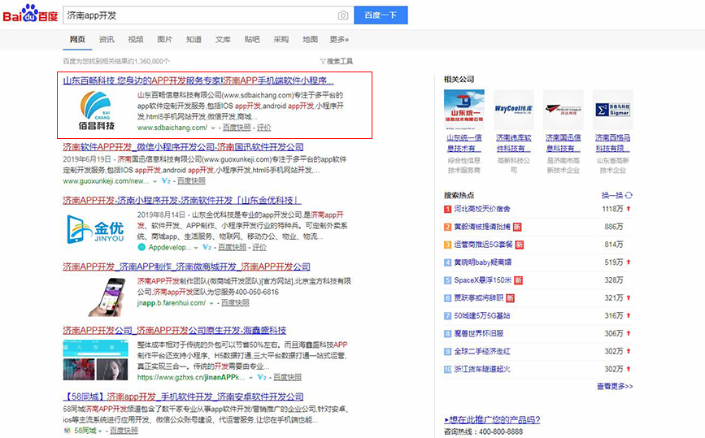Image resolution: width=705 pixels, height=438 pixels.
Task: Click rank 10 badge beside 浙江货车隧道起火
Action: click(447, 369)
